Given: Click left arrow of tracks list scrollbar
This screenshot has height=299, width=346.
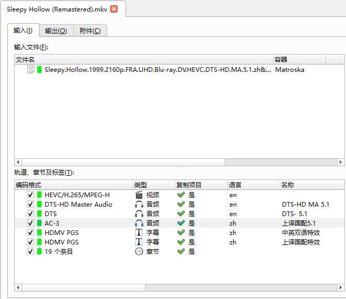Looking at the screenshot, I should (18, 287).
